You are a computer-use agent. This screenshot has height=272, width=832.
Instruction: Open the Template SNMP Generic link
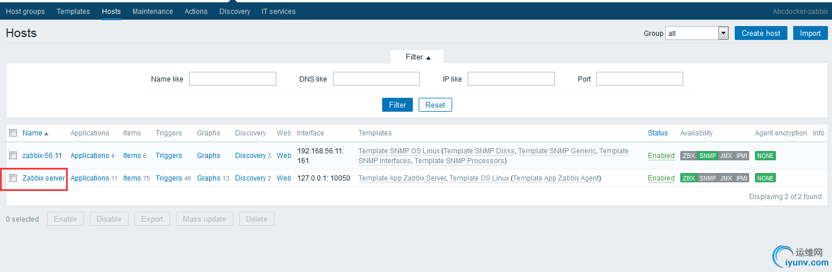pos(557,151)
